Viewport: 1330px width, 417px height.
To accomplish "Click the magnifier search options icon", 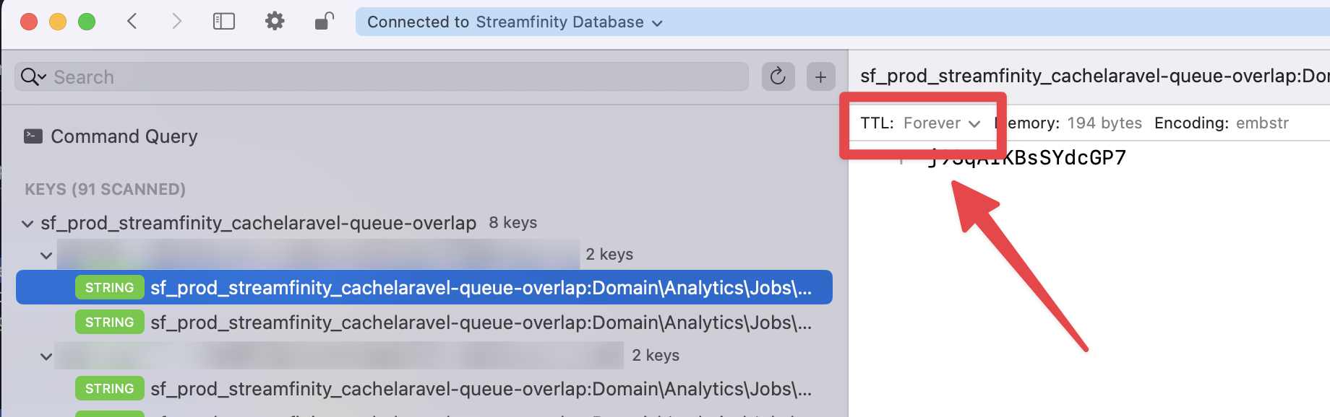I will point(33,76).
